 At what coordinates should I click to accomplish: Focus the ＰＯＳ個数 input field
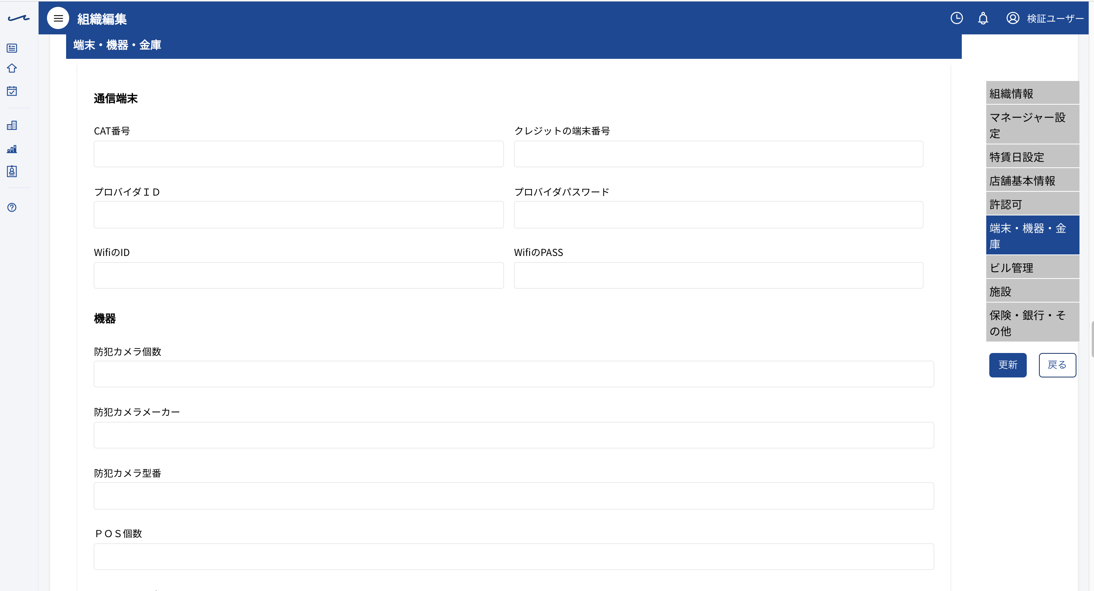pos(514,557)
